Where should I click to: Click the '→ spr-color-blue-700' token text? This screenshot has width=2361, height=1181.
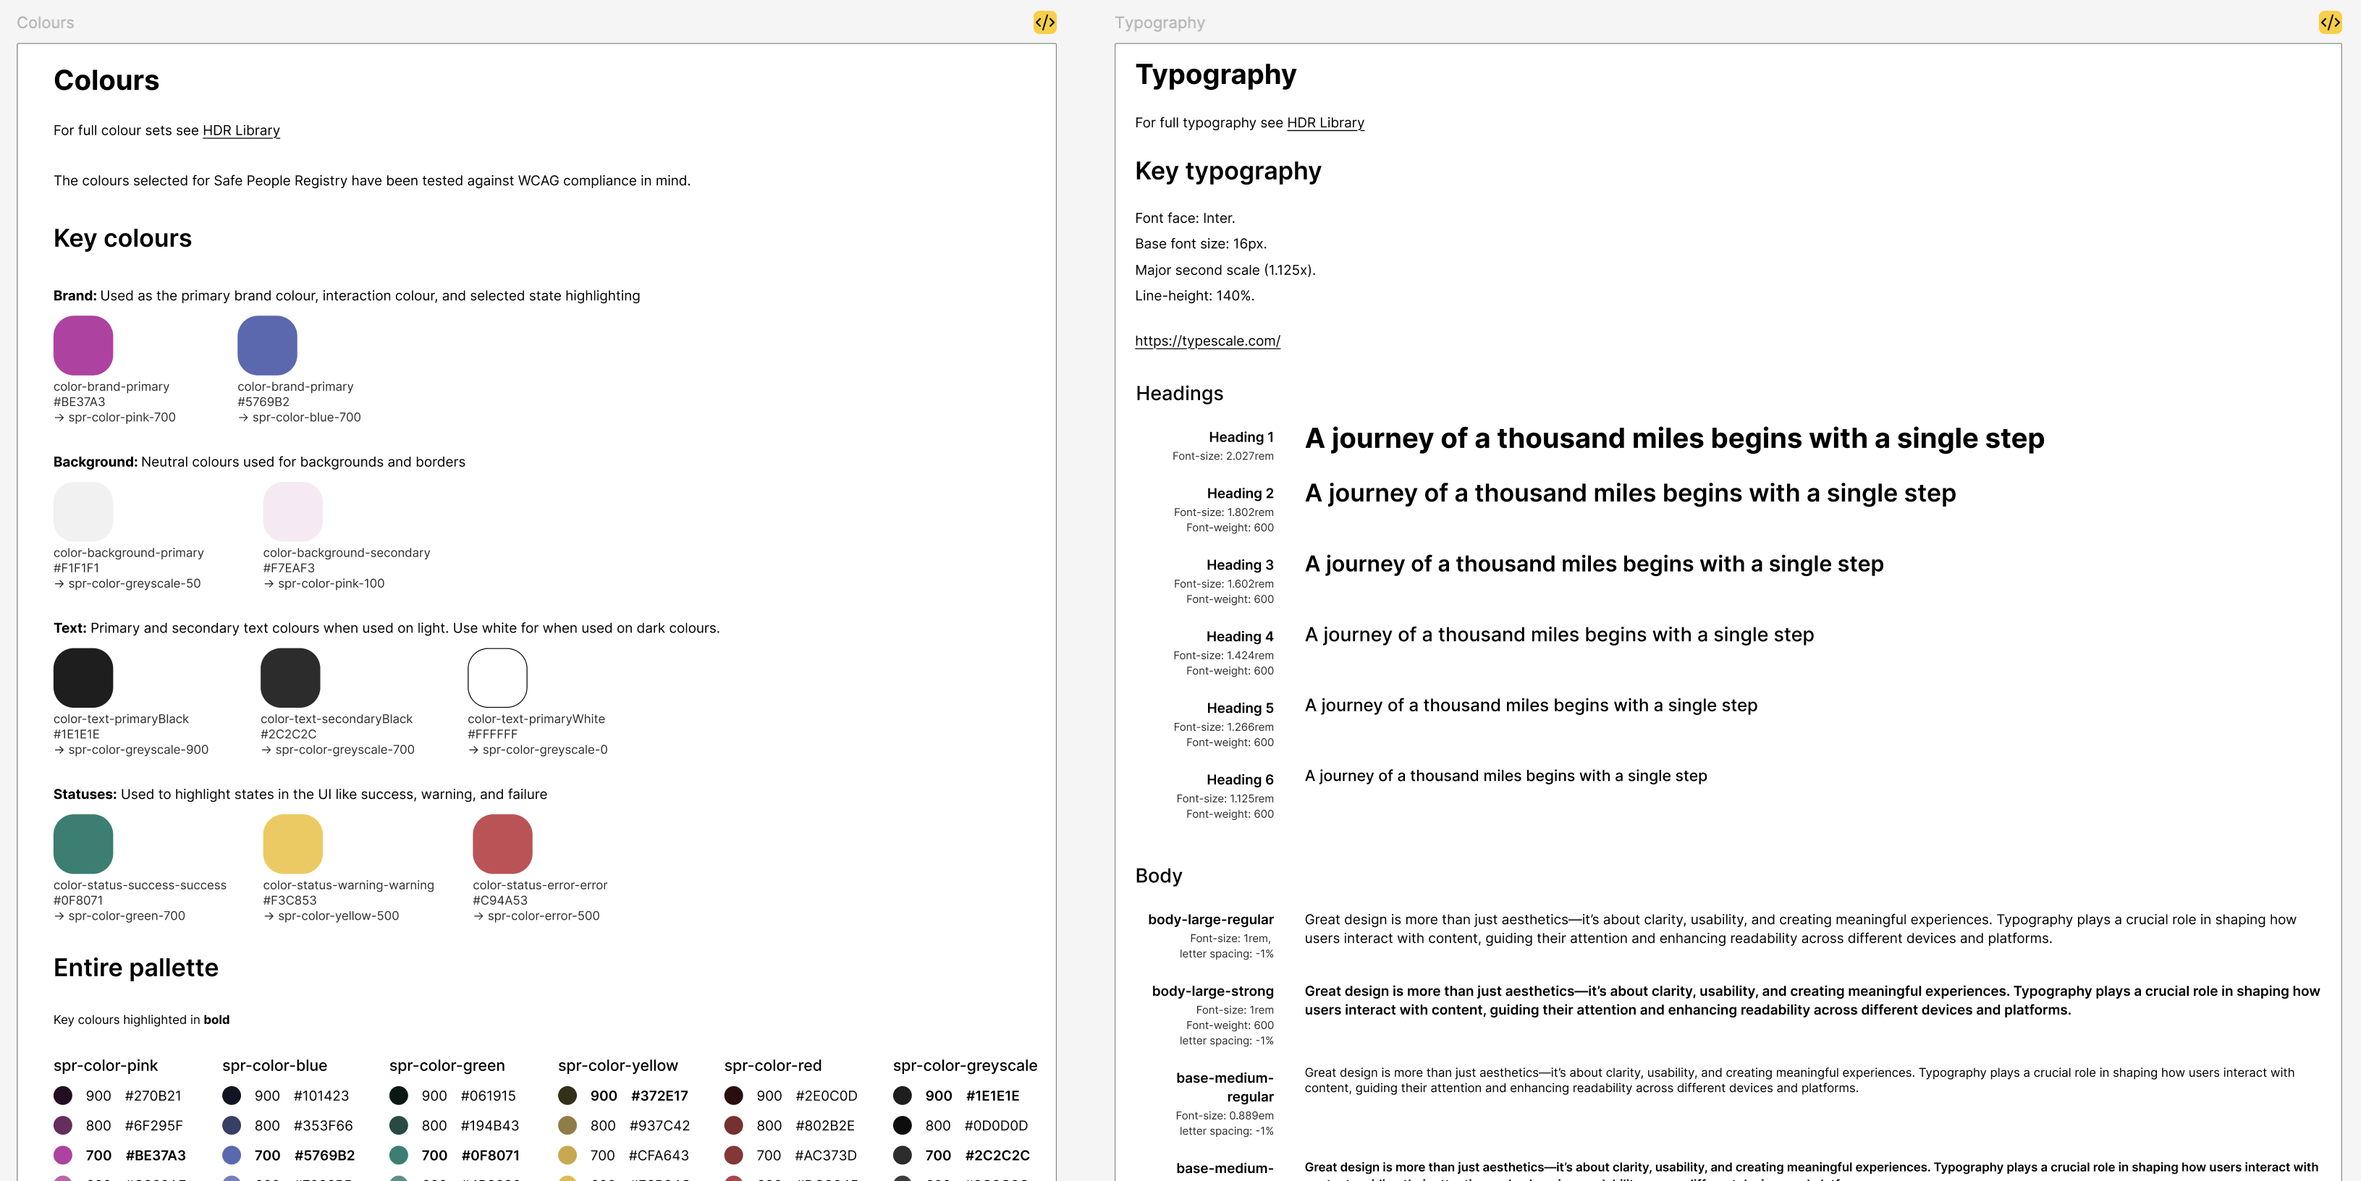(x=299, y=418)
